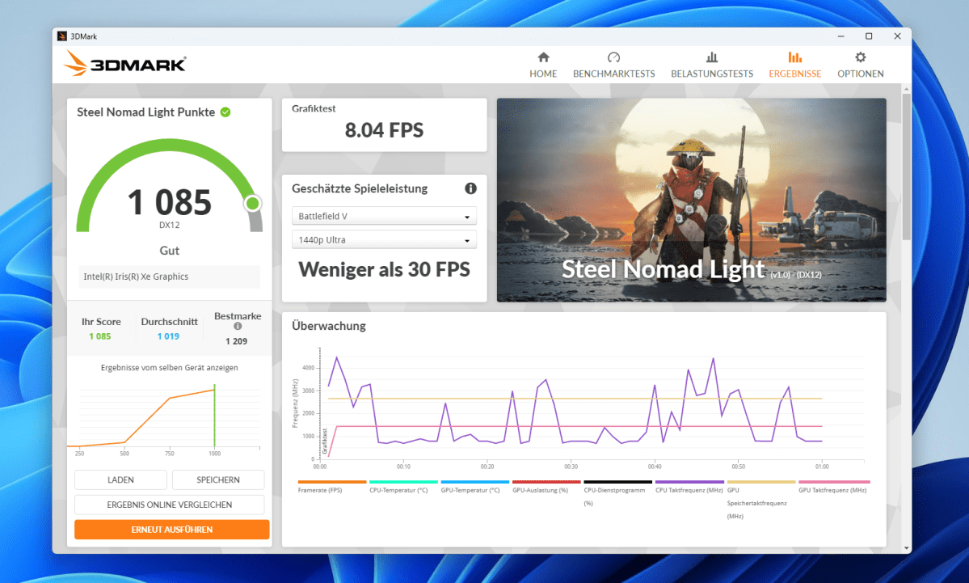Toggle GPU-Auslastung red legend swatch
Screen dimensions: 969x583
coord(546,482)
